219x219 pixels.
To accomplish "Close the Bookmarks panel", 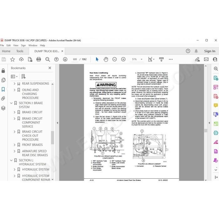I will 50,68.
